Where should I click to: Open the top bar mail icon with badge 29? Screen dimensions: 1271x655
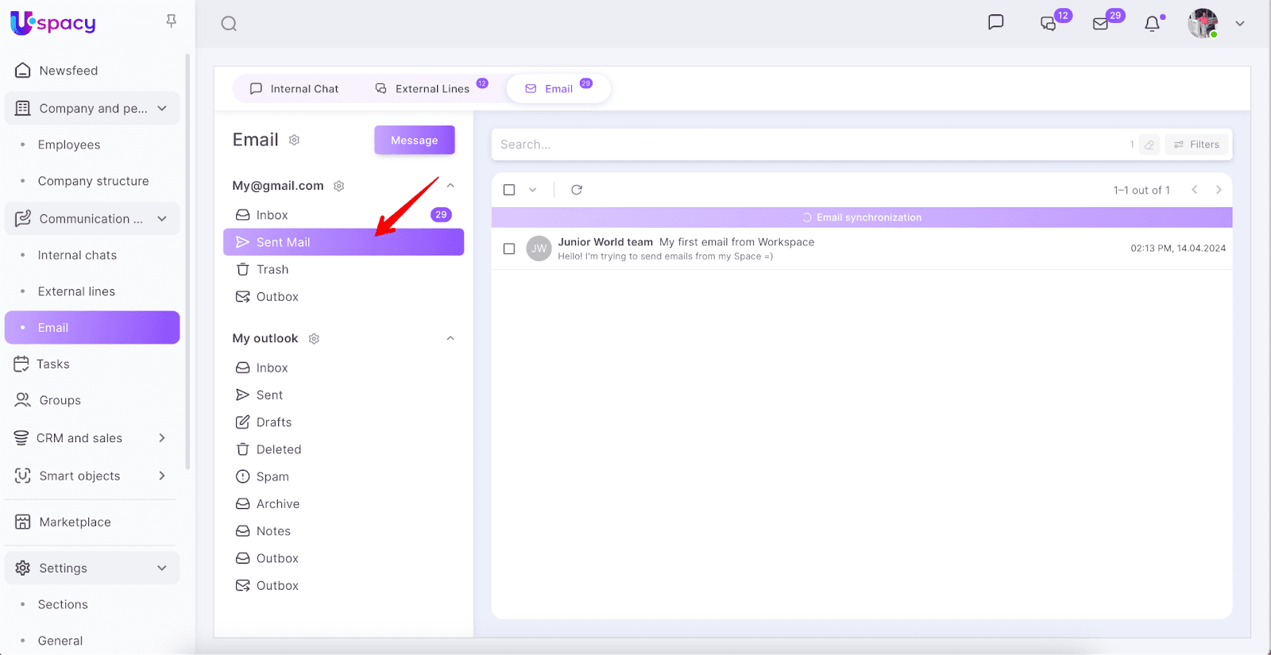pos(1101,24)
